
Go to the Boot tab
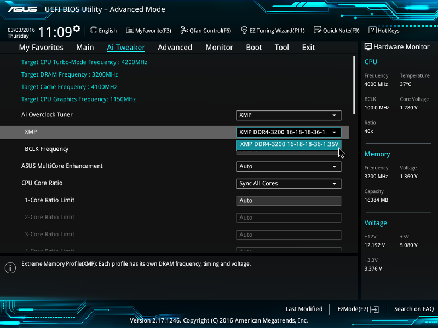pyautogui.click(x=254, y=48)
